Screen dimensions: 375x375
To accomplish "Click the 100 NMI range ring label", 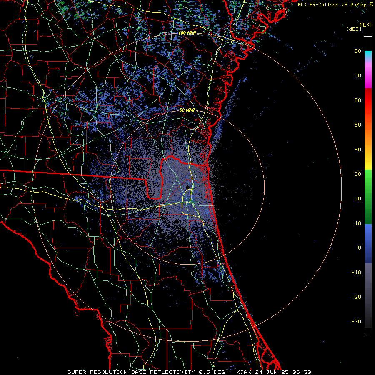I will (x=187, y=33).
